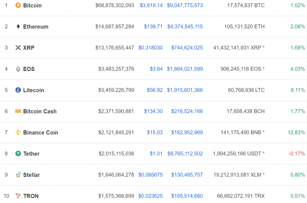Click EOS's 4.03% change value
307x203 pixels.
pyautogui.click(x=298, y=69)
